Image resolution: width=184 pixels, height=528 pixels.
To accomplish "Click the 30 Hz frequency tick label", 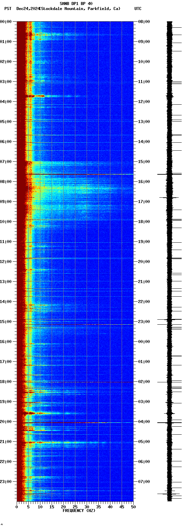I will [x=87, y=507].
